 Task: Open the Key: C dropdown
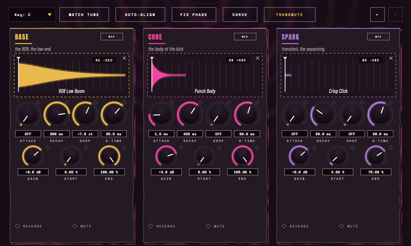pyautogui.click(x=32, y=15)
